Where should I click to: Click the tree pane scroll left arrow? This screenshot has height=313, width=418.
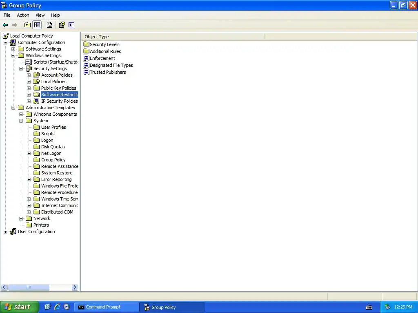(x=4, y=287)
